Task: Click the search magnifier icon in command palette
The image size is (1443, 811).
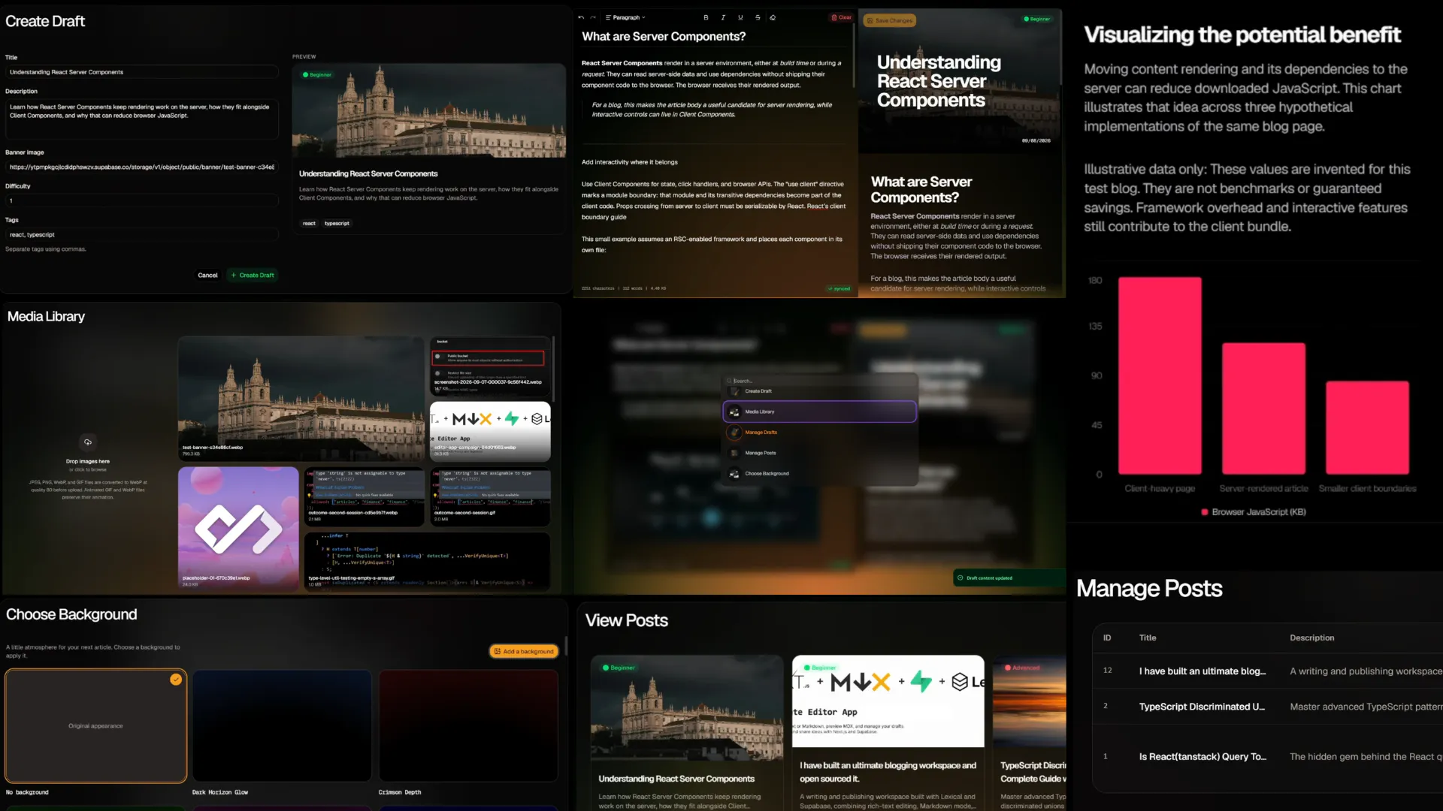Action: click(x=729, y=381)
